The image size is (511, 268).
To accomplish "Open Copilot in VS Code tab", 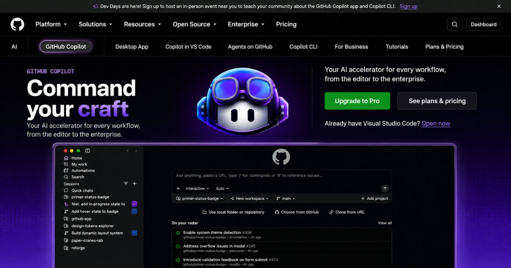I will (188, 47).
